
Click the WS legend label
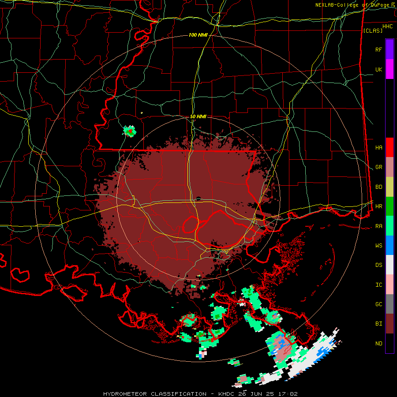[x=378, y=246]
